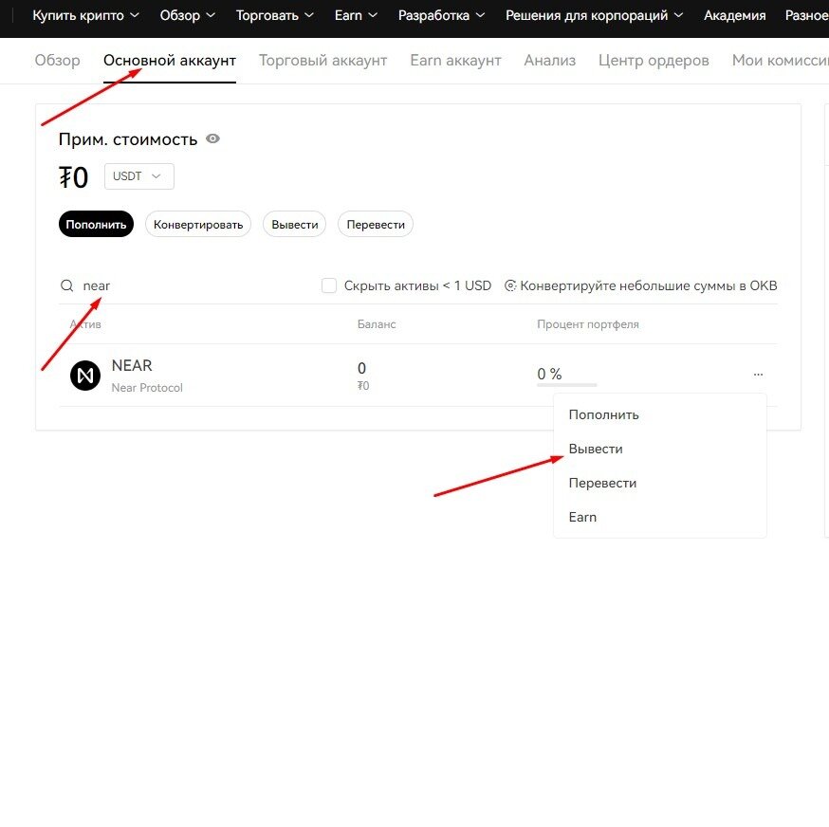Enable the 'Скрыть активы < 1 USD' checkbox
Image resolution: width=829 pixels, height=827 pixels.
tap(328, 285)
